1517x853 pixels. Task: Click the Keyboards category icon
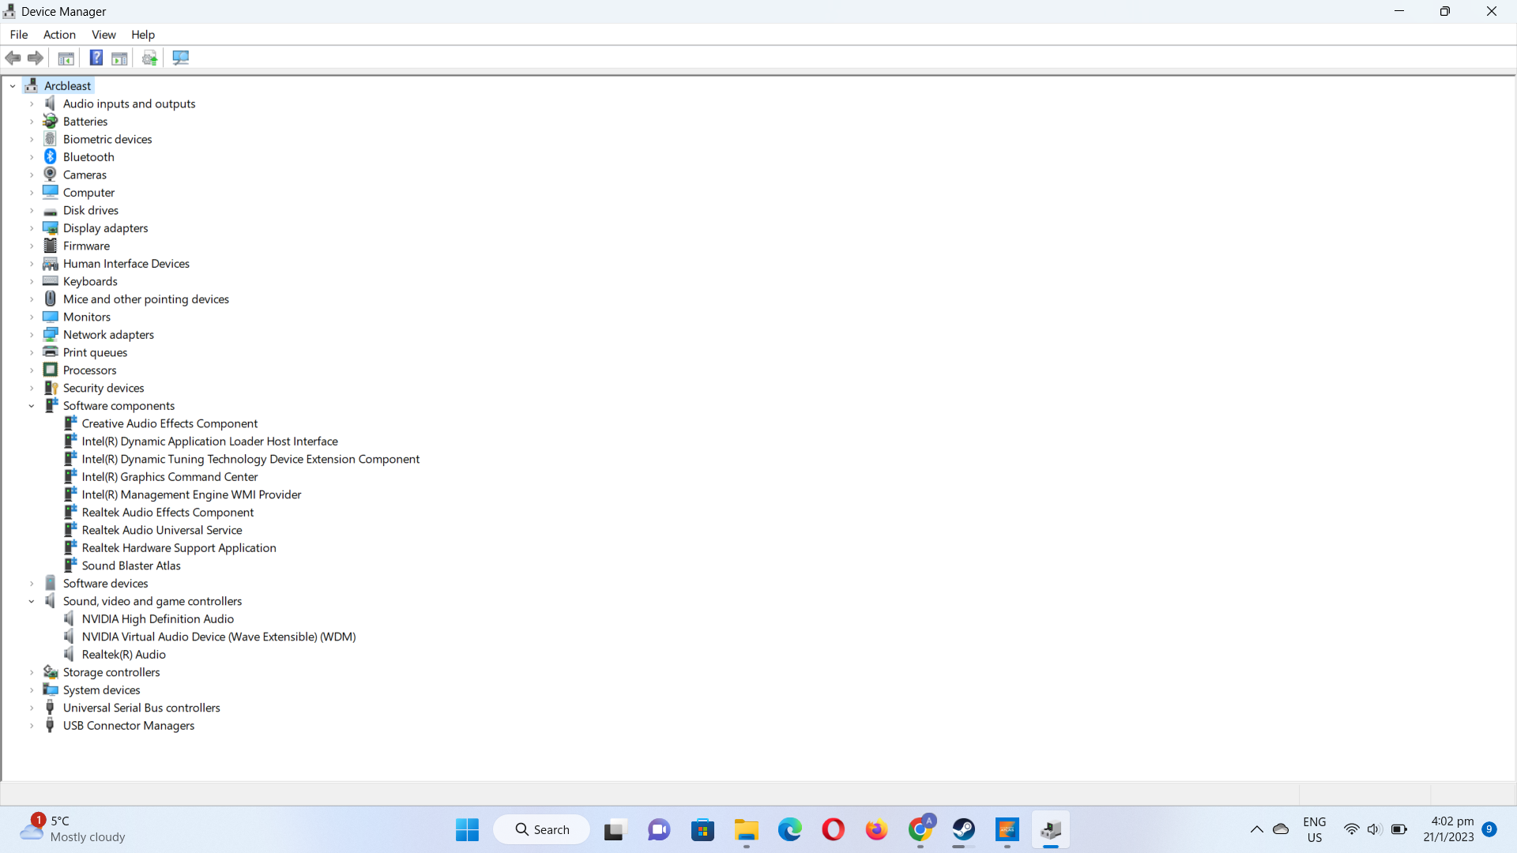coord(51,281)
